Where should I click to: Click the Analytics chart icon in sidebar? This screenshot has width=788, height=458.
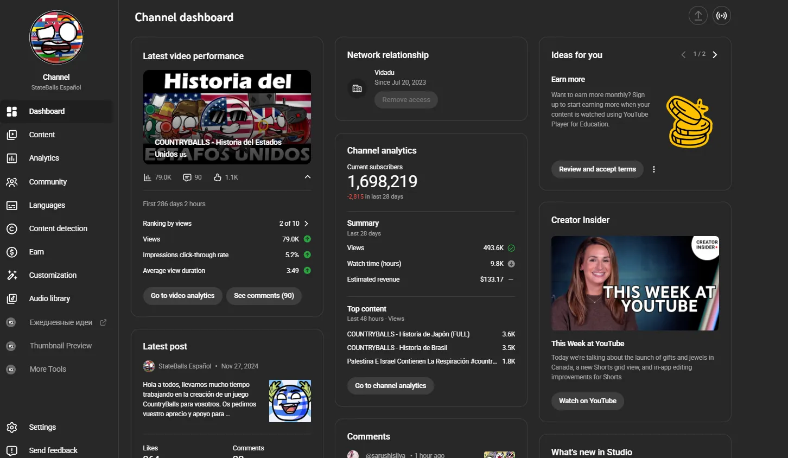[12, 158]
